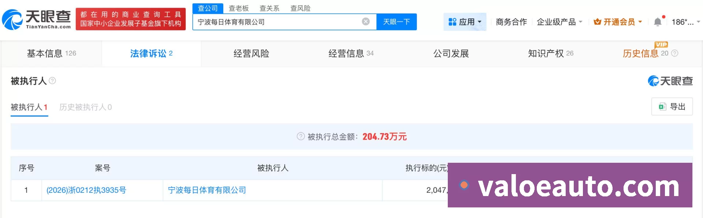Select 查公司 search tab
The width and height of the screenshot is (703, 218).
208,8
